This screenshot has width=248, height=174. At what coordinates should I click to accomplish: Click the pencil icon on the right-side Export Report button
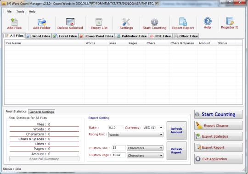(x=198, y=147)
